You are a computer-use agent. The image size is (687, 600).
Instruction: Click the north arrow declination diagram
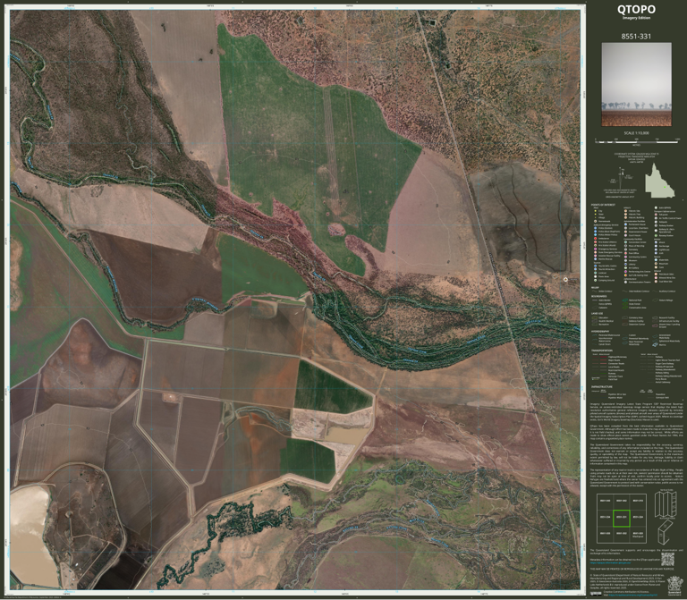(623, 179)
